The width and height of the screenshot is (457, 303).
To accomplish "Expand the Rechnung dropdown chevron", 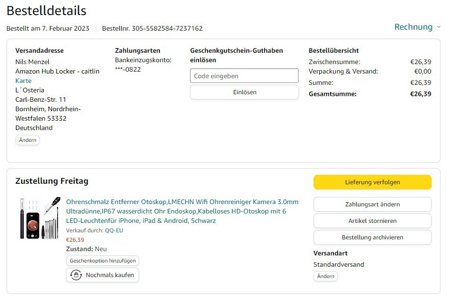I will click(x=439, y=27).
